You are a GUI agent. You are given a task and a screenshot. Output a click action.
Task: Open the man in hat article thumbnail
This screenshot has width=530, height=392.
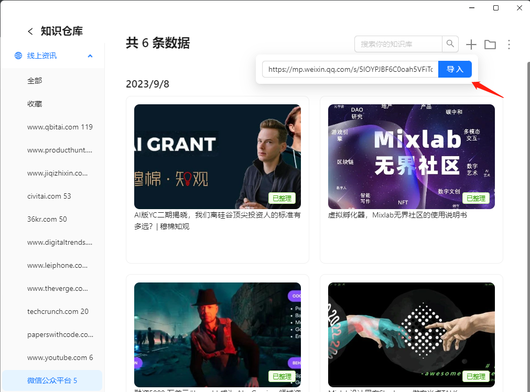click(218, 334)
